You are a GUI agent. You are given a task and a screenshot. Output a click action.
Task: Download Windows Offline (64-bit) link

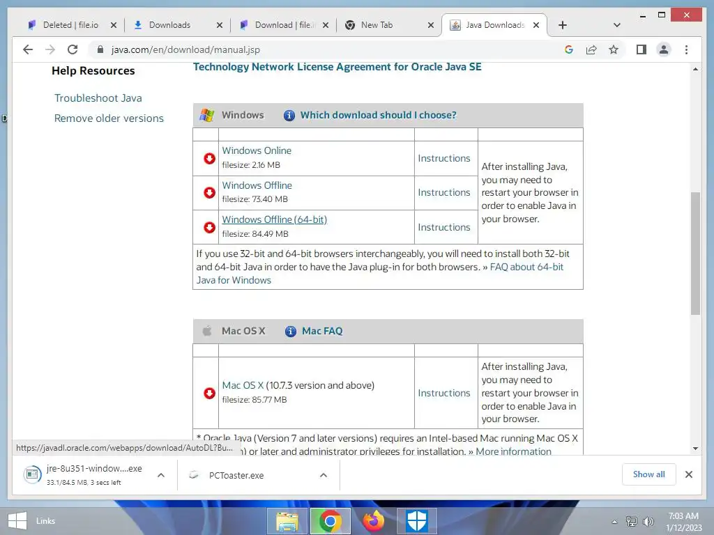pos(274,219)
